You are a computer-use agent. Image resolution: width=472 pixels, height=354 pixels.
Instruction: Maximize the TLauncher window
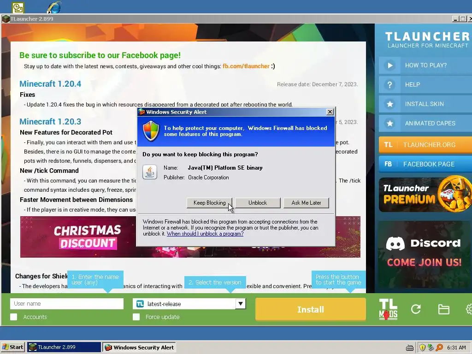click(463, 19)
